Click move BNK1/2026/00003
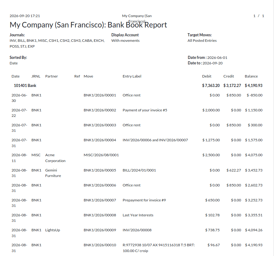The image size is (274, 256). coord(100,125)
